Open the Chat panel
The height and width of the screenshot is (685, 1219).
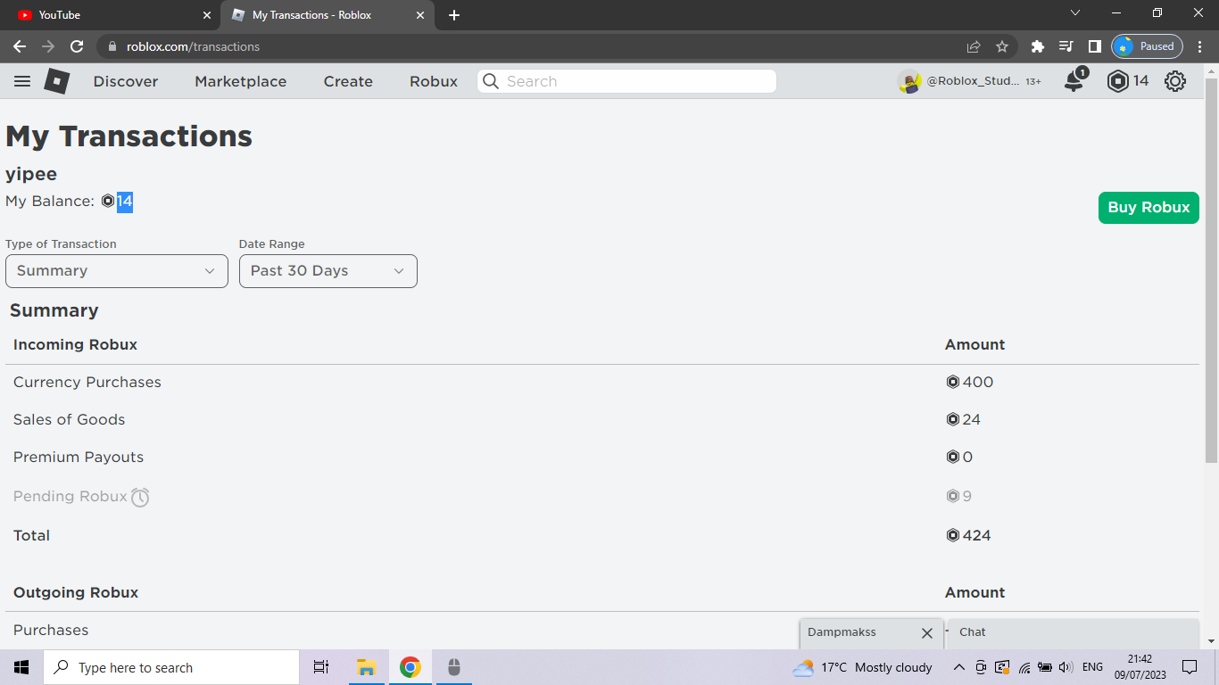pyautogui.click(x=1074, y=632)
